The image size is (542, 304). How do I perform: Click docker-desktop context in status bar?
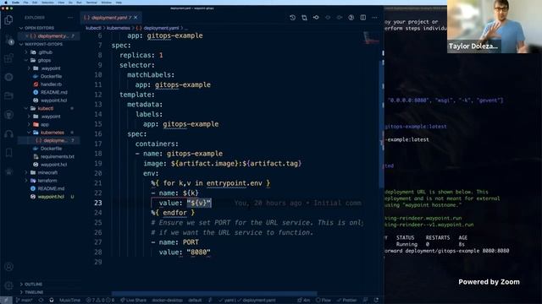coord(167,301)
